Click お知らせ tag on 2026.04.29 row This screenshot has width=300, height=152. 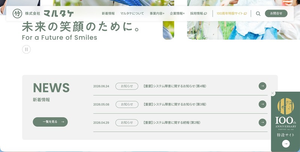click(x=127, y=122)
